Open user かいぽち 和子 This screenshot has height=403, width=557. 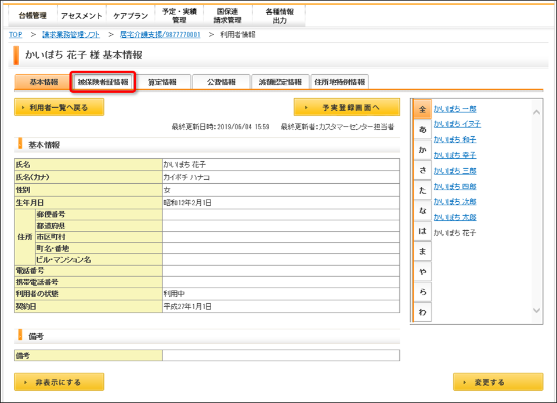[x=455, y=140]
